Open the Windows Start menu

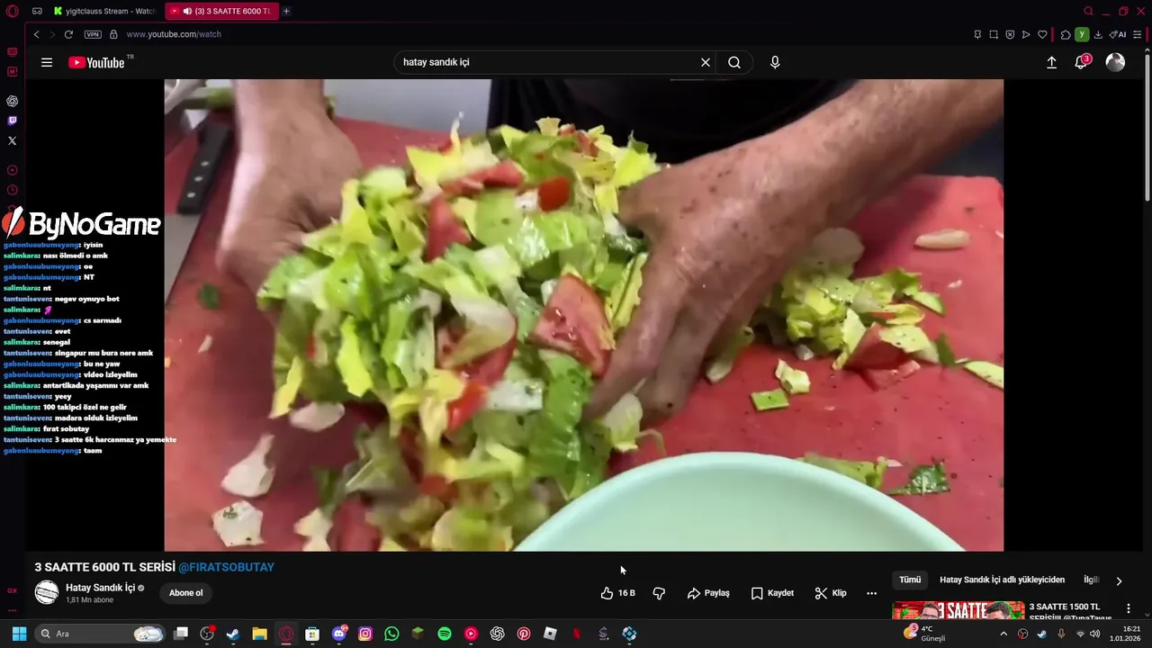click(19, 634)
